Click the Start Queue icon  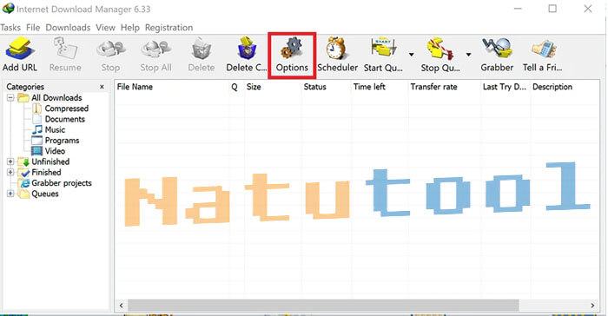[x=383, y=48]
